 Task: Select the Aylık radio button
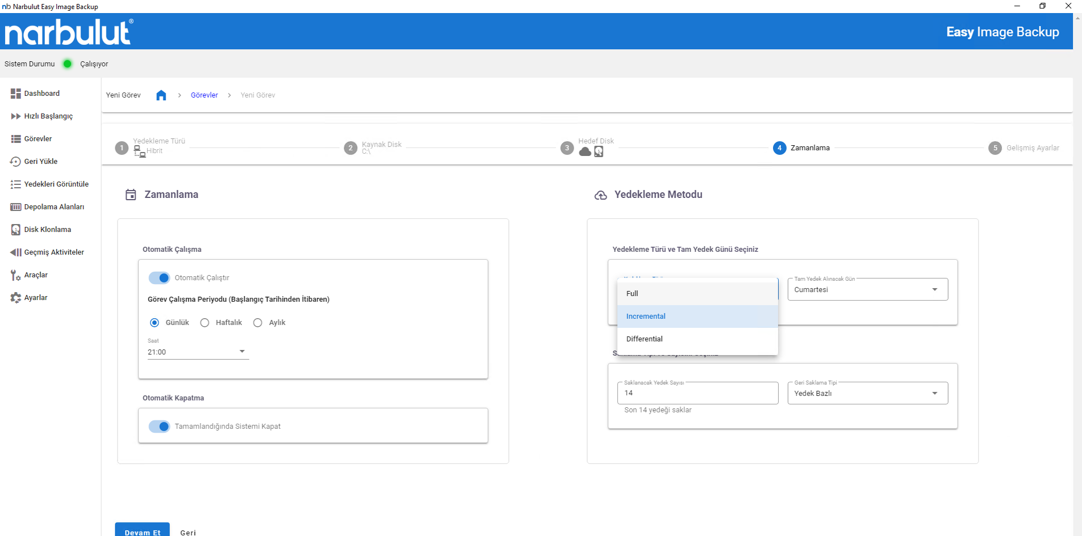[258, 323]
